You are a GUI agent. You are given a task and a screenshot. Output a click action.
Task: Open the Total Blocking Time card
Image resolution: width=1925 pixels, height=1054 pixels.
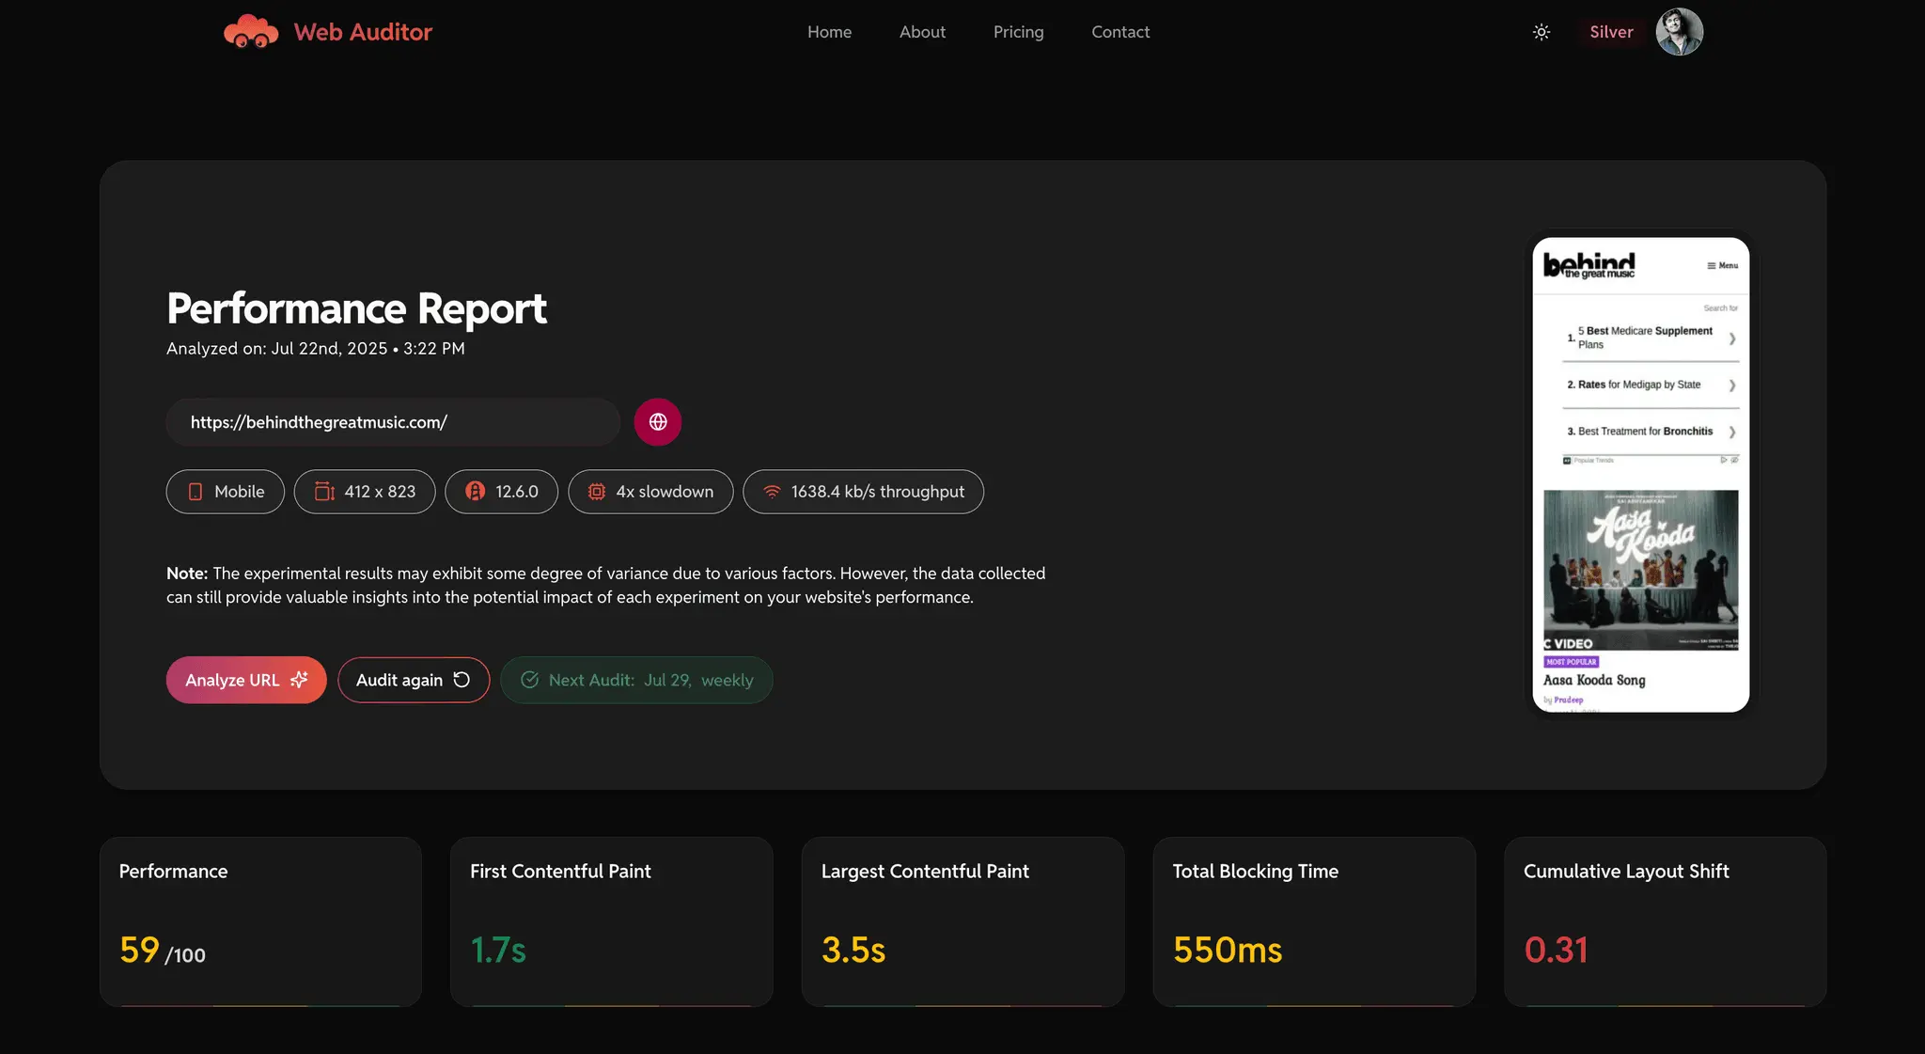pos(1314,921)
